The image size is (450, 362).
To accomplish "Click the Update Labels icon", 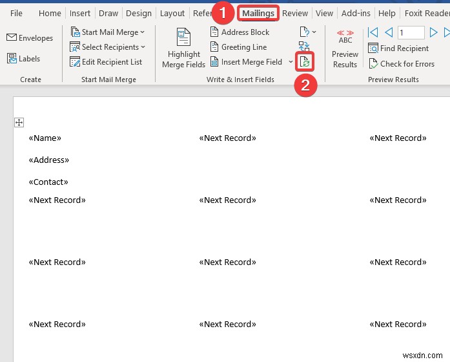I will pos(305,62).
